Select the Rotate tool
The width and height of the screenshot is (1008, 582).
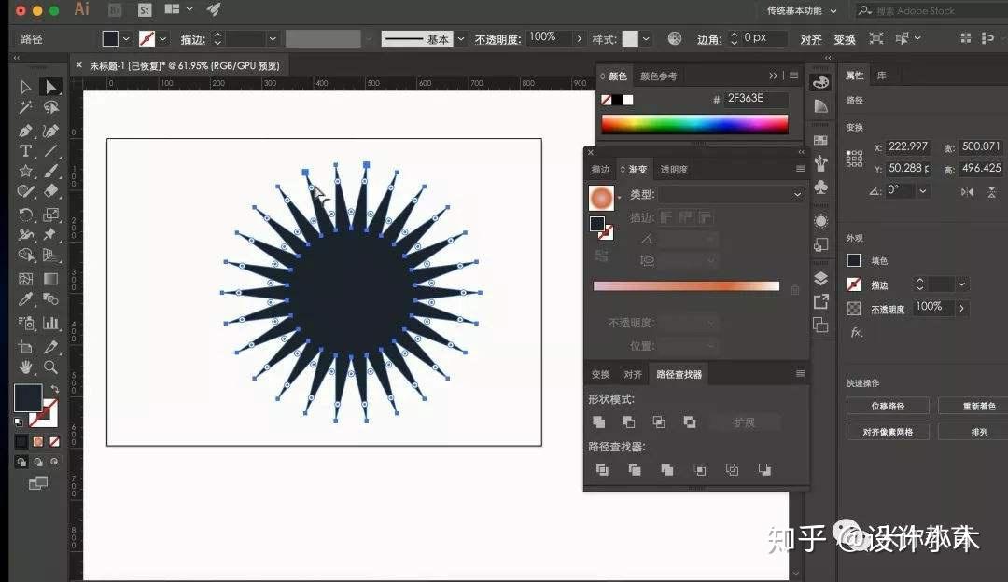click(25, 214)
